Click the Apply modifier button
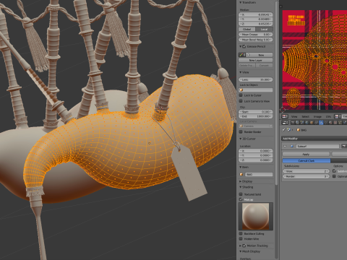 pyautogui.click(x=306, y=154)
